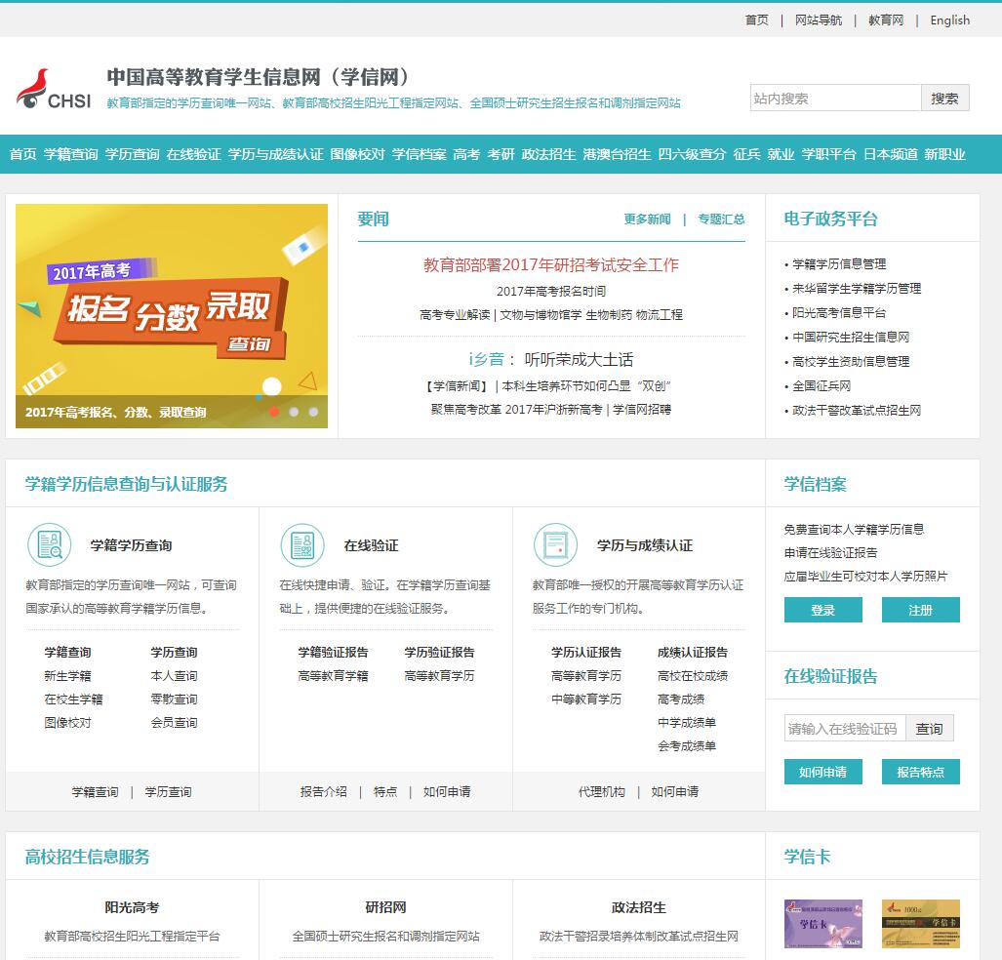Select 日本频道 in the navigation bar
The height and width of the screenshot is (960, 1002).
[x=890, y=154]
